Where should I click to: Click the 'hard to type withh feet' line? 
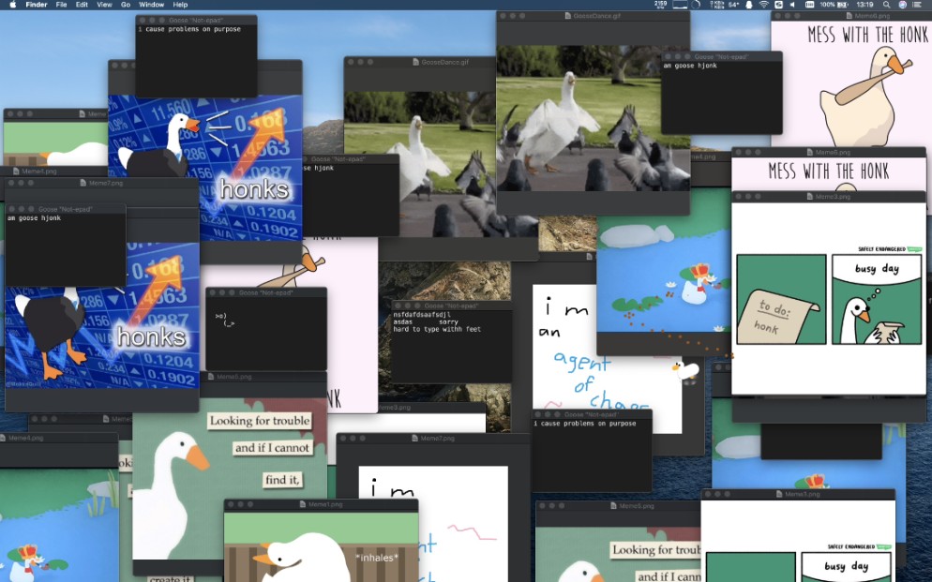(437, 329)
